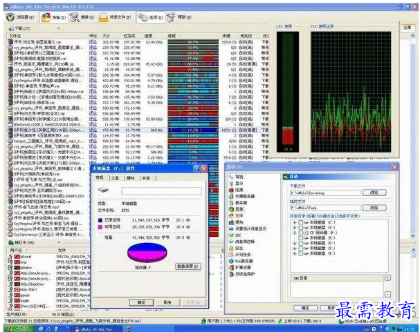The image size is (420, 332).
Task: Select 计划任务 in options sidebar
Action: click(x=240, y=255)
